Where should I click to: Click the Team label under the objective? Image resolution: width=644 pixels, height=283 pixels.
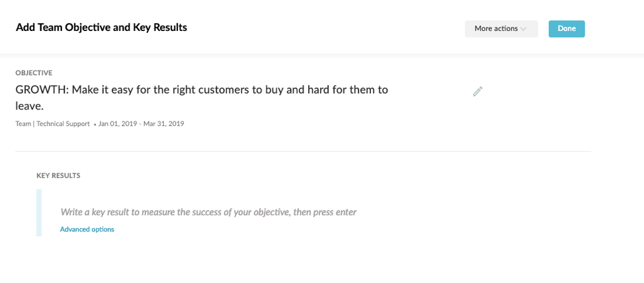[24, 124]
